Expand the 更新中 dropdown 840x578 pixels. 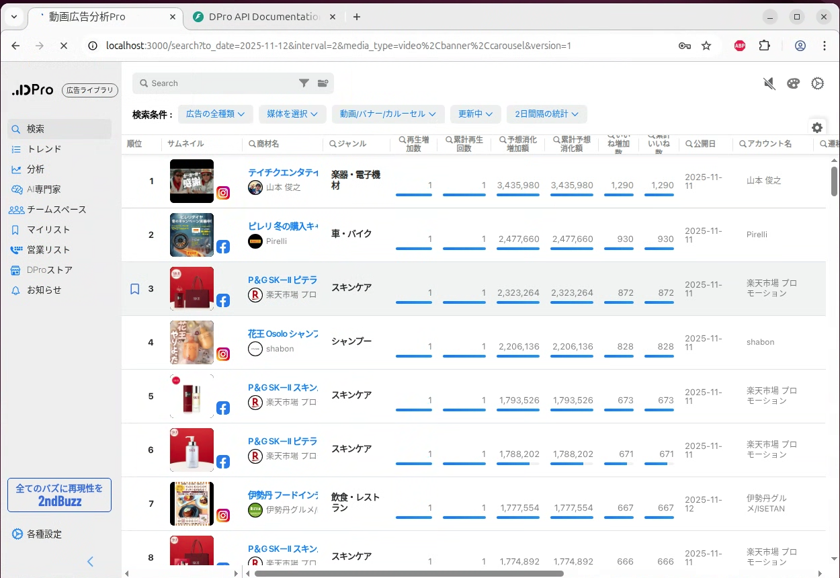pos(475,114)
